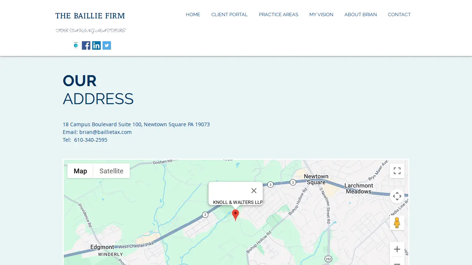The width and height of the screenshot is (472, 265).
Task: Navigate to the Contact page
Action: (x=399, y=15)
